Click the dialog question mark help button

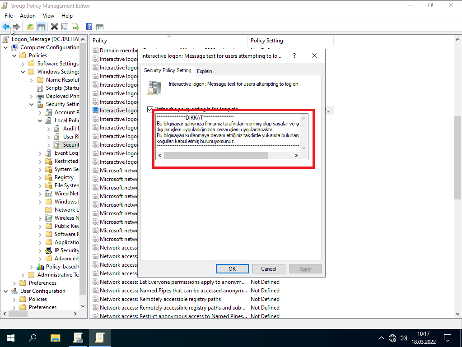click(294, 56)
